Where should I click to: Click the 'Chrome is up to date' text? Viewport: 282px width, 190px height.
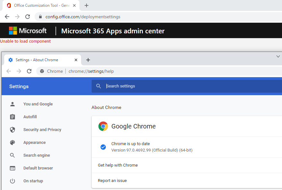click(x=130, y=144)
